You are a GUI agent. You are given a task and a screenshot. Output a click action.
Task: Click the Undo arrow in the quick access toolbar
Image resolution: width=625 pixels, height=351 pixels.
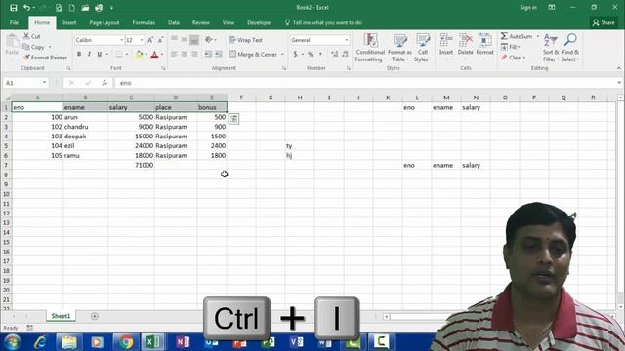click(26, 8)
